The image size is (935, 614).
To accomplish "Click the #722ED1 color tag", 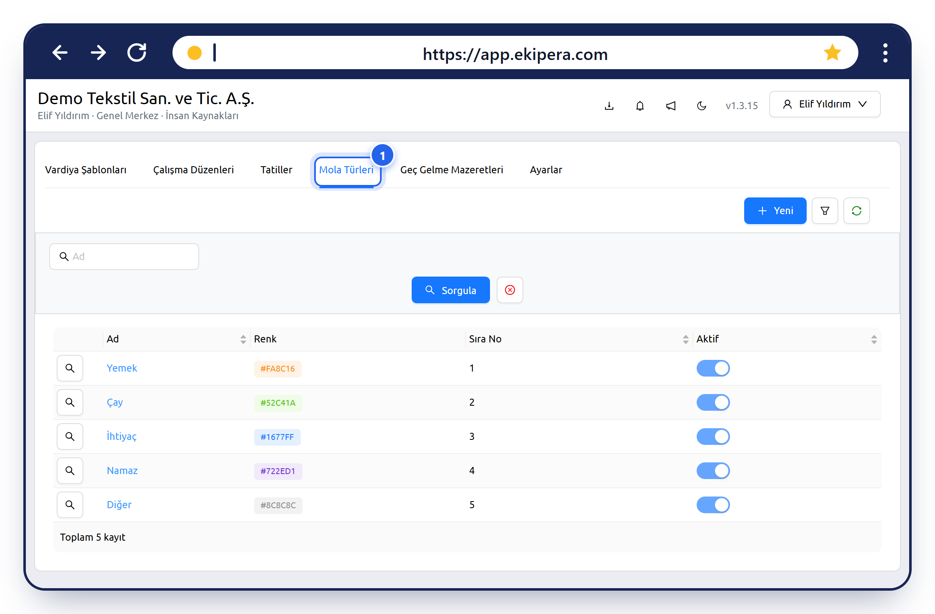I will click(278, 471).
